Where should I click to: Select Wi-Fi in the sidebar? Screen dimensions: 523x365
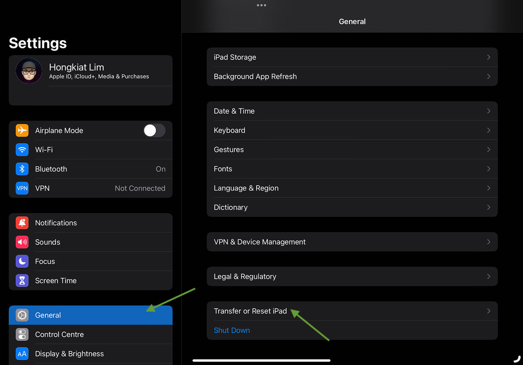click(91, 150)
